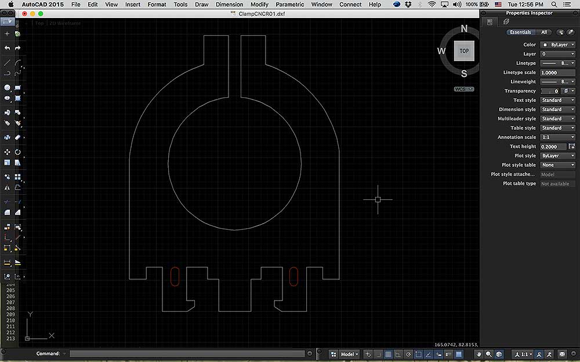This screenshot has width=580, height=362.
Task: Toggle Transparency display in status bar
Action: tap(459, 354)
